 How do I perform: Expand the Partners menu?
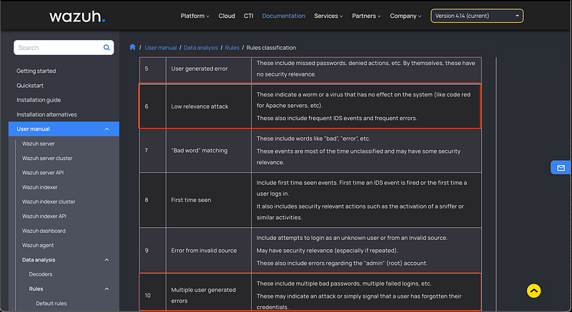coord(366,16)
